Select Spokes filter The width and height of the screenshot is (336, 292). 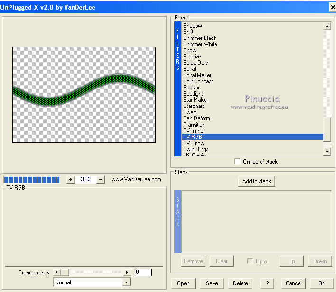tap(252, 88)
